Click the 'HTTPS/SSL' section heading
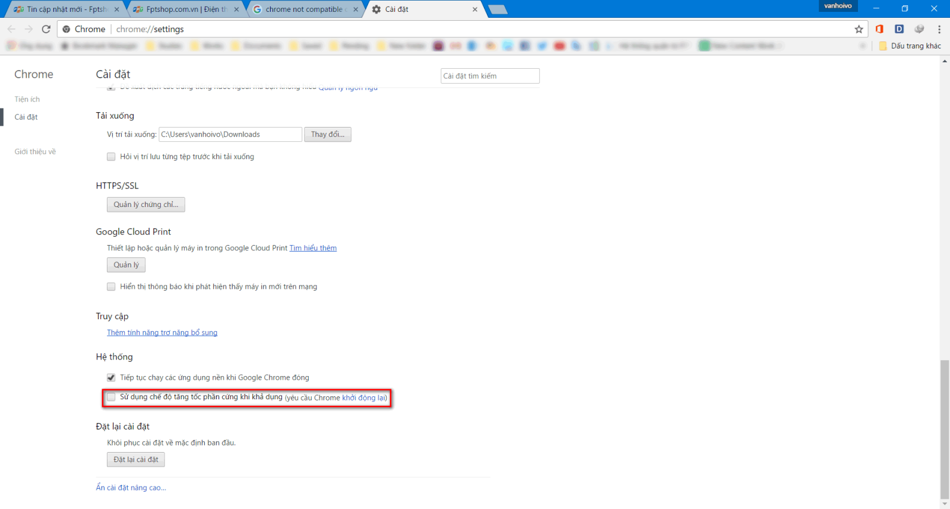The image size is (950, 509). tap(118, 186)
